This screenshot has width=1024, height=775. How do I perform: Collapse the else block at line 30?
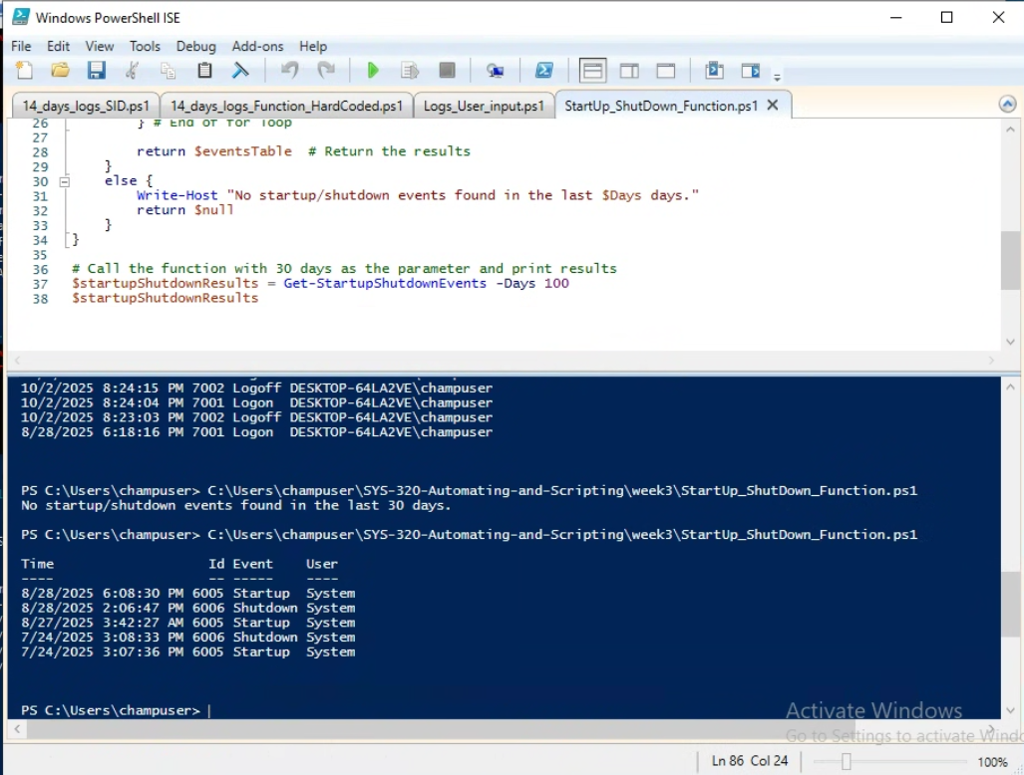65,181
